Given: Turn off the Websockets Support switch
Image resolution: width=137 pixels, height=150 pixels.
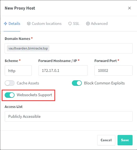Looking at the screenshot, I should (10, 95).
